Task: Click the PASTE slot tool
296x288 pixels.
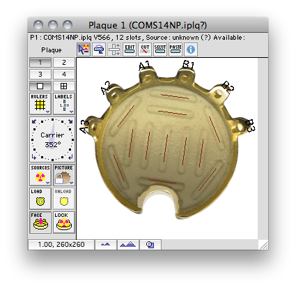Action: (x=176, y=50)
